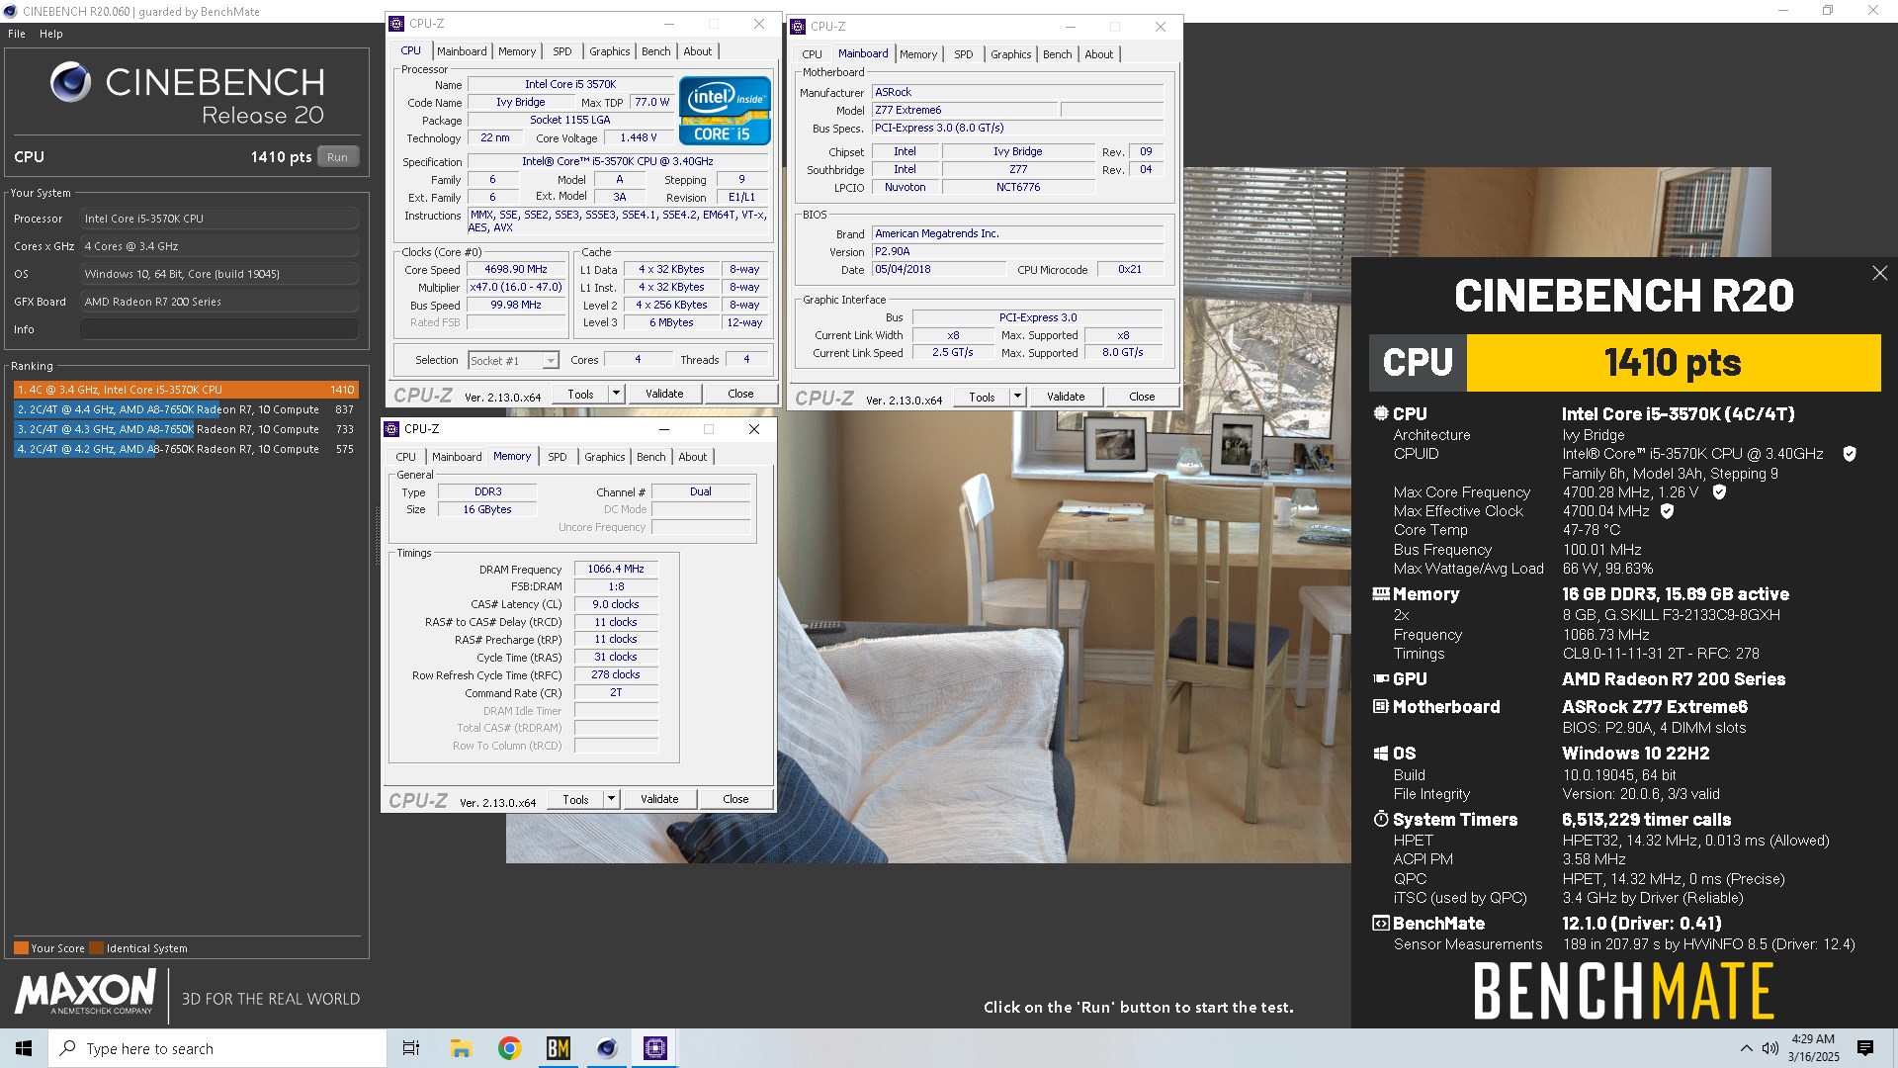
Task: Show hidden tray icons chevron
Action: [x=1746, y=1048]
